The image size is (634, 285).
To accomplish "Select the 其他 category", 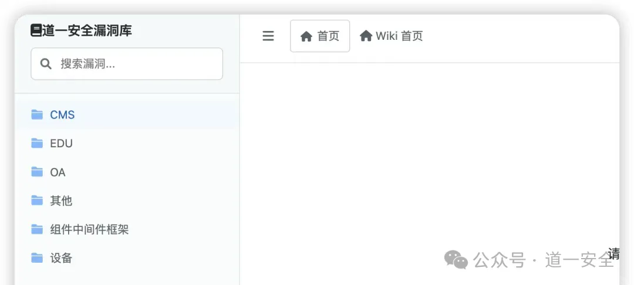I will 127,201.
